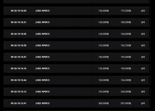Click the 09-26 19:12:41 timestamp cell
This screenshot has width=155, height=111.
click(x=19, y=103)
